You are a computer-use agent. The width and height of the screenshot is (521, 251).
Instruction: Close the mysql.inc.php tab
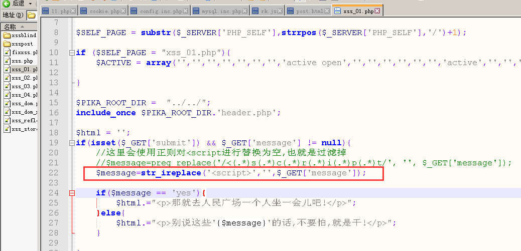click(245, 11)
